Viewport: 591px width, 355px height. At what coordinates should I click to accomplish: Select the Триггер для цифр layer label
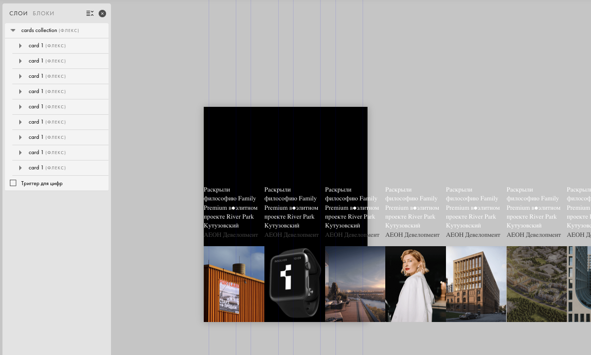[42, 184]
